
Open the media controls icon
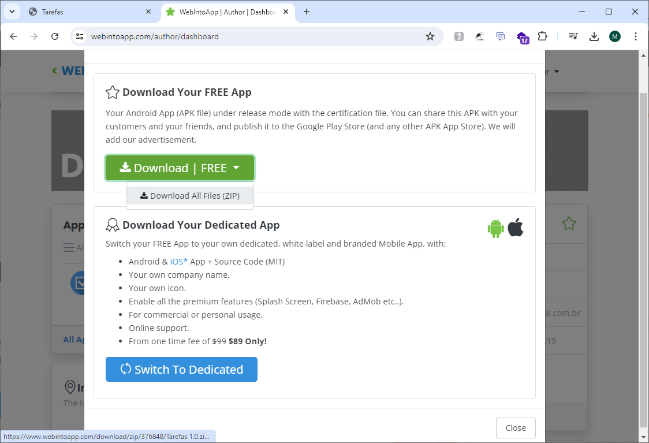point(573,36)
